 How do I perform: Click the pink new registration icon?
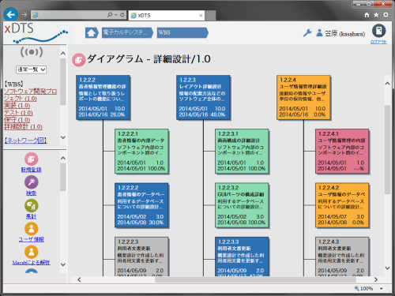(32, 159)
